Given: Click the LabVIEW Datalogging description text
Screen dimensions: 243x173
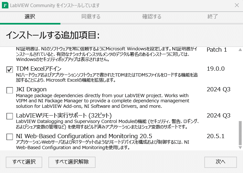Looking at the screenshot, I should click(107, 124).
